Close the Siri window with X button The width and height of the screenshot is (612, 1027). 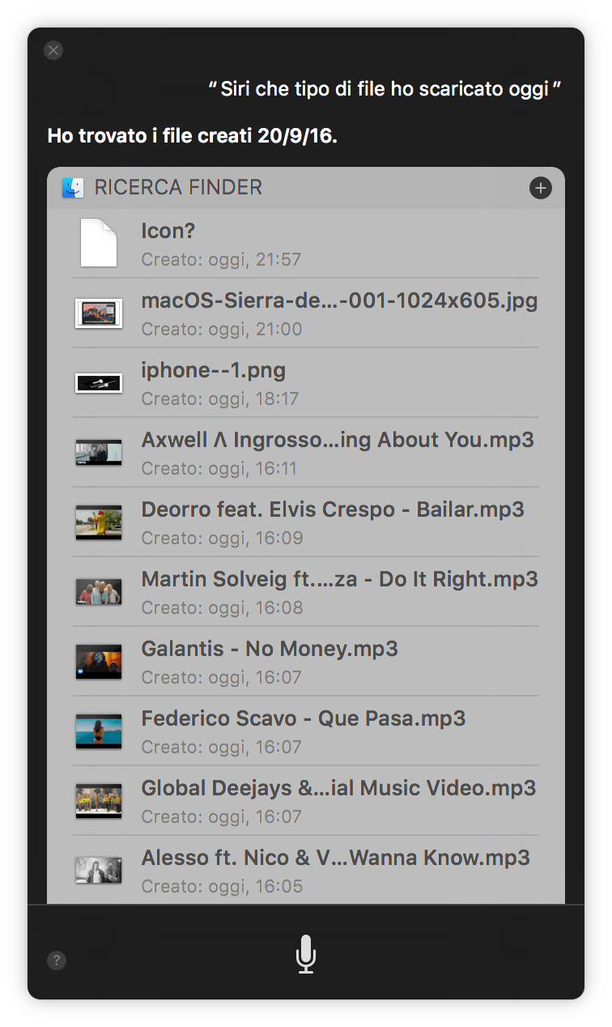point(53,50)
